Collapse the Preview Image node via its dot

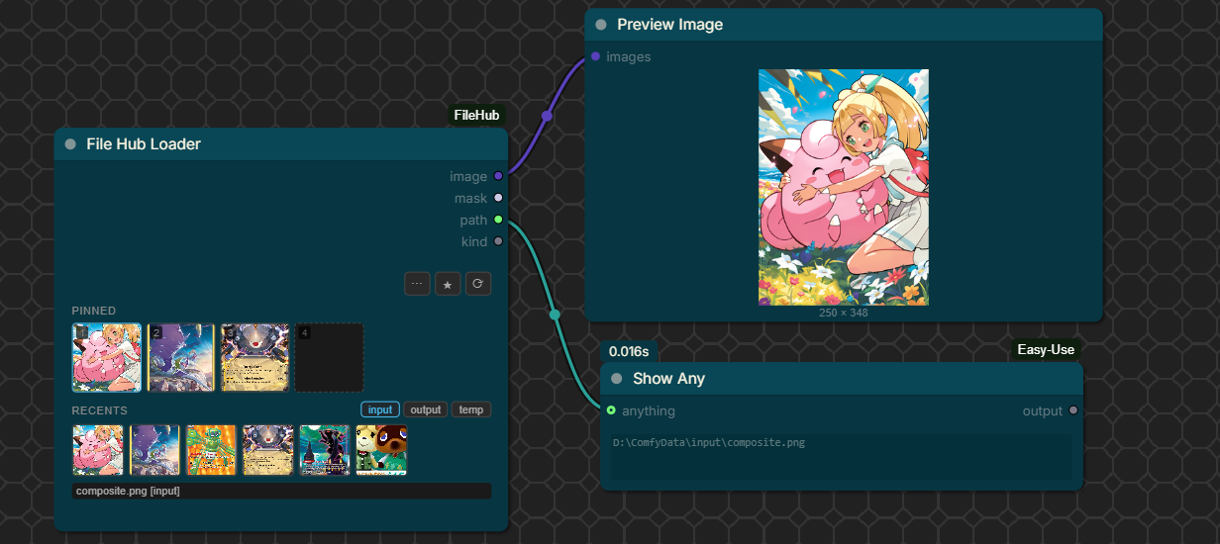pyautogui.click(x=601, y=24)
